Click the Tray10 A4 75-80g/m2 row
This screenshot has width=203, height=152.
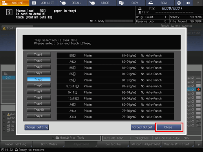pyautogui.click(x=115, y=111)
